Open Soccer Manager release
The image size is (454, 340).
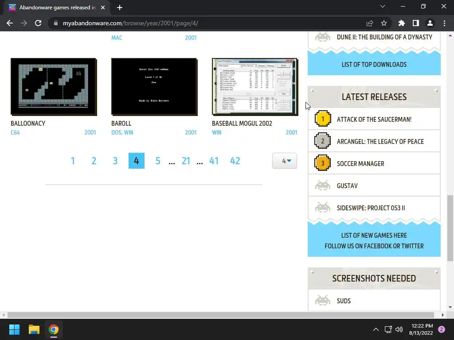(360, 164)
